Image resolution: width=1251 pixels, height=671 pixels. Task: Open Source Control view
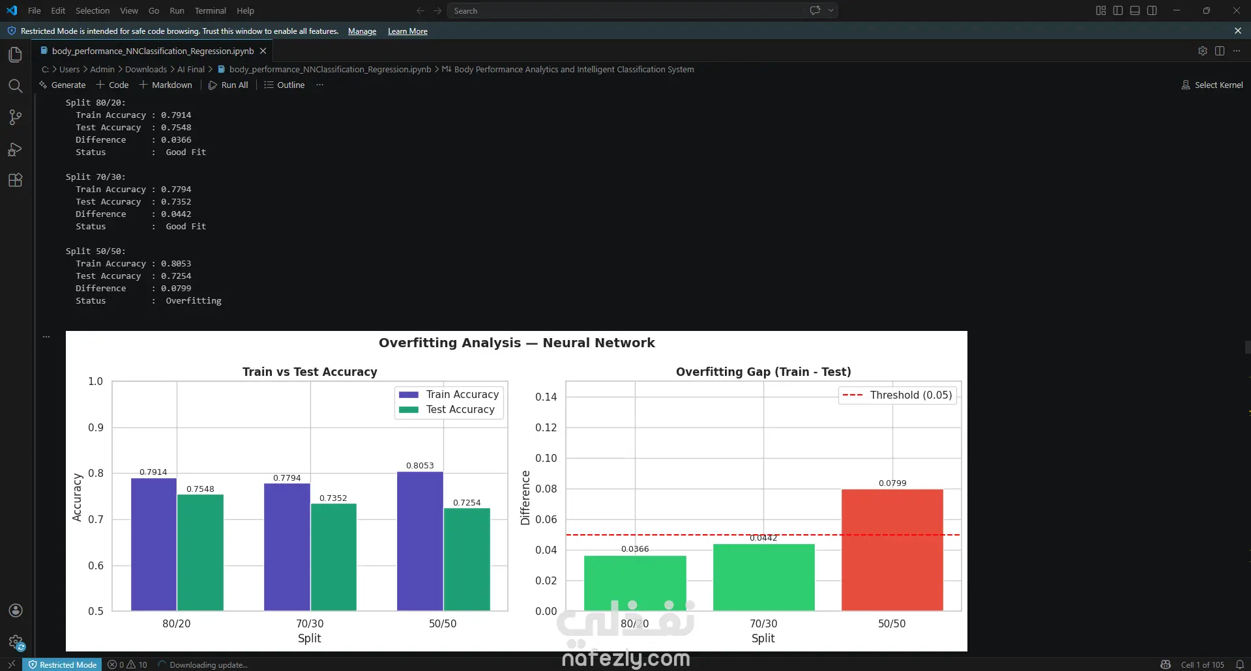click(16, 117)
